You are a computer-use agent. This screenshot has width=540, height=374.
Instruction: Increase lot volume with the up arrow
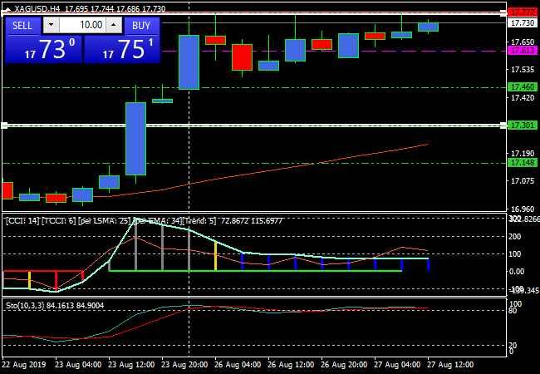115,26
